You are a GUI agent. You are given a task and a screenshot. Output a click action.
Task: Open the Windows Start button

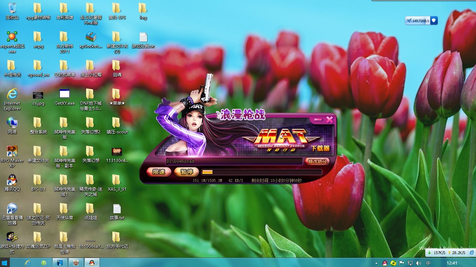(5, 262)
